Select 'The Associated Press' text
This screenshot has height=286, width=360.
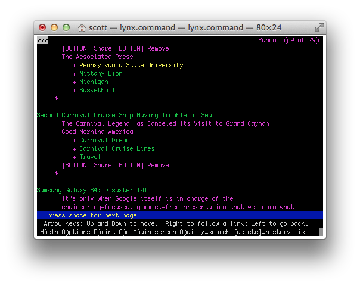[x=97, y=57]
